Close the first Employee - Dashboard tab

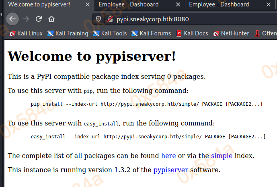tap(176, 5)
